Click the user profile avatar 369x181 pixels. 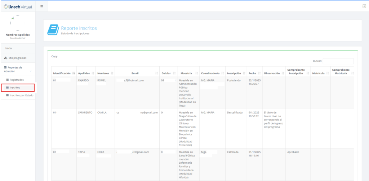pos(18,23)
